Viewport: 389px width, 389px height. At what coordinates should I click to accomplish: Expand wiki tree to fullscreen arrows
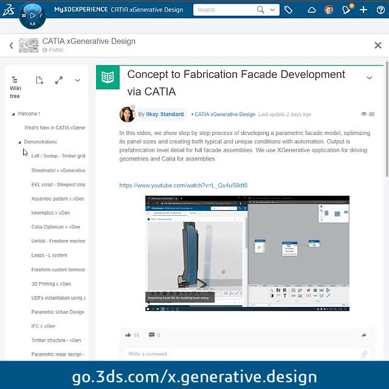point(59,80)
